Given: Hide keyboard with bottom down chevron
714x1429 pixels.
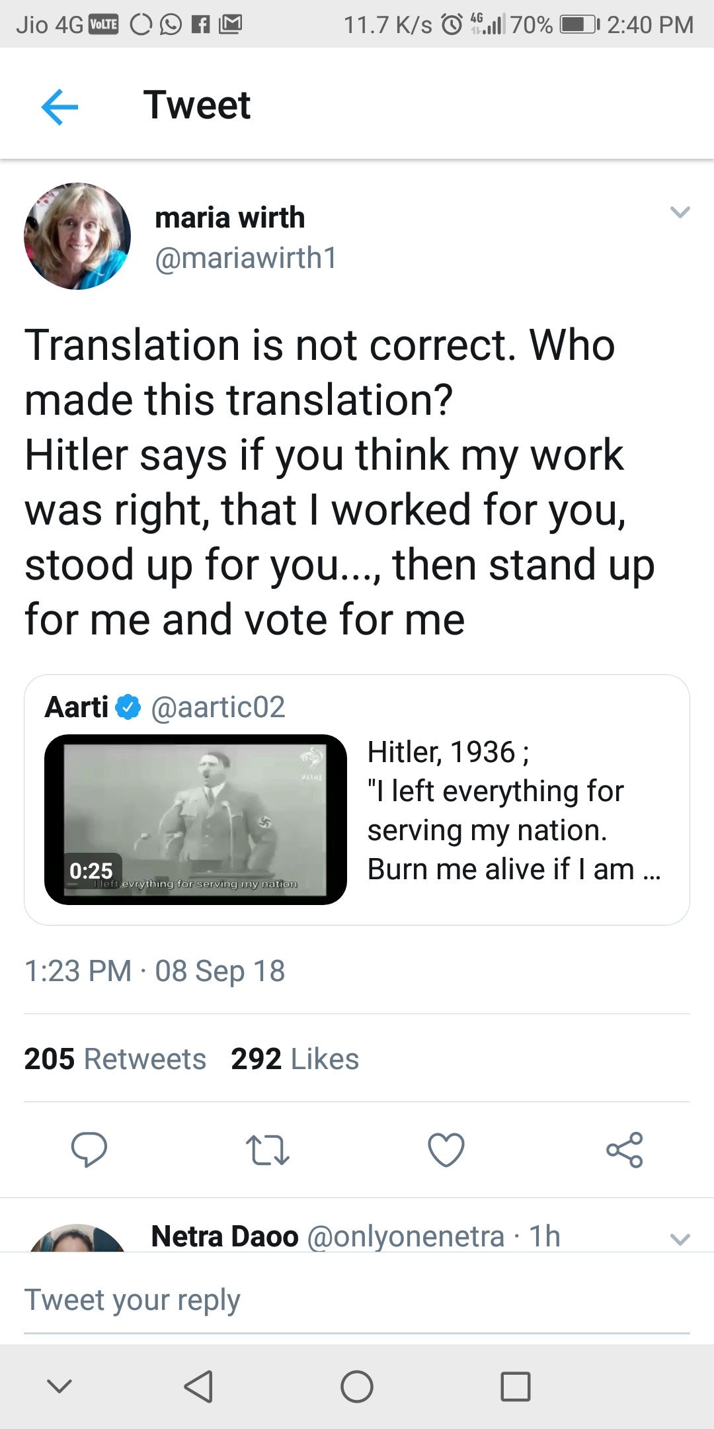Looking at the screenshot, I should point(59,1386).
